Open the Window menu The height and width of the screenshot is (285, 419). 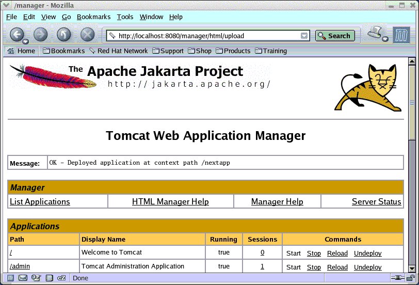coord(151,17)
